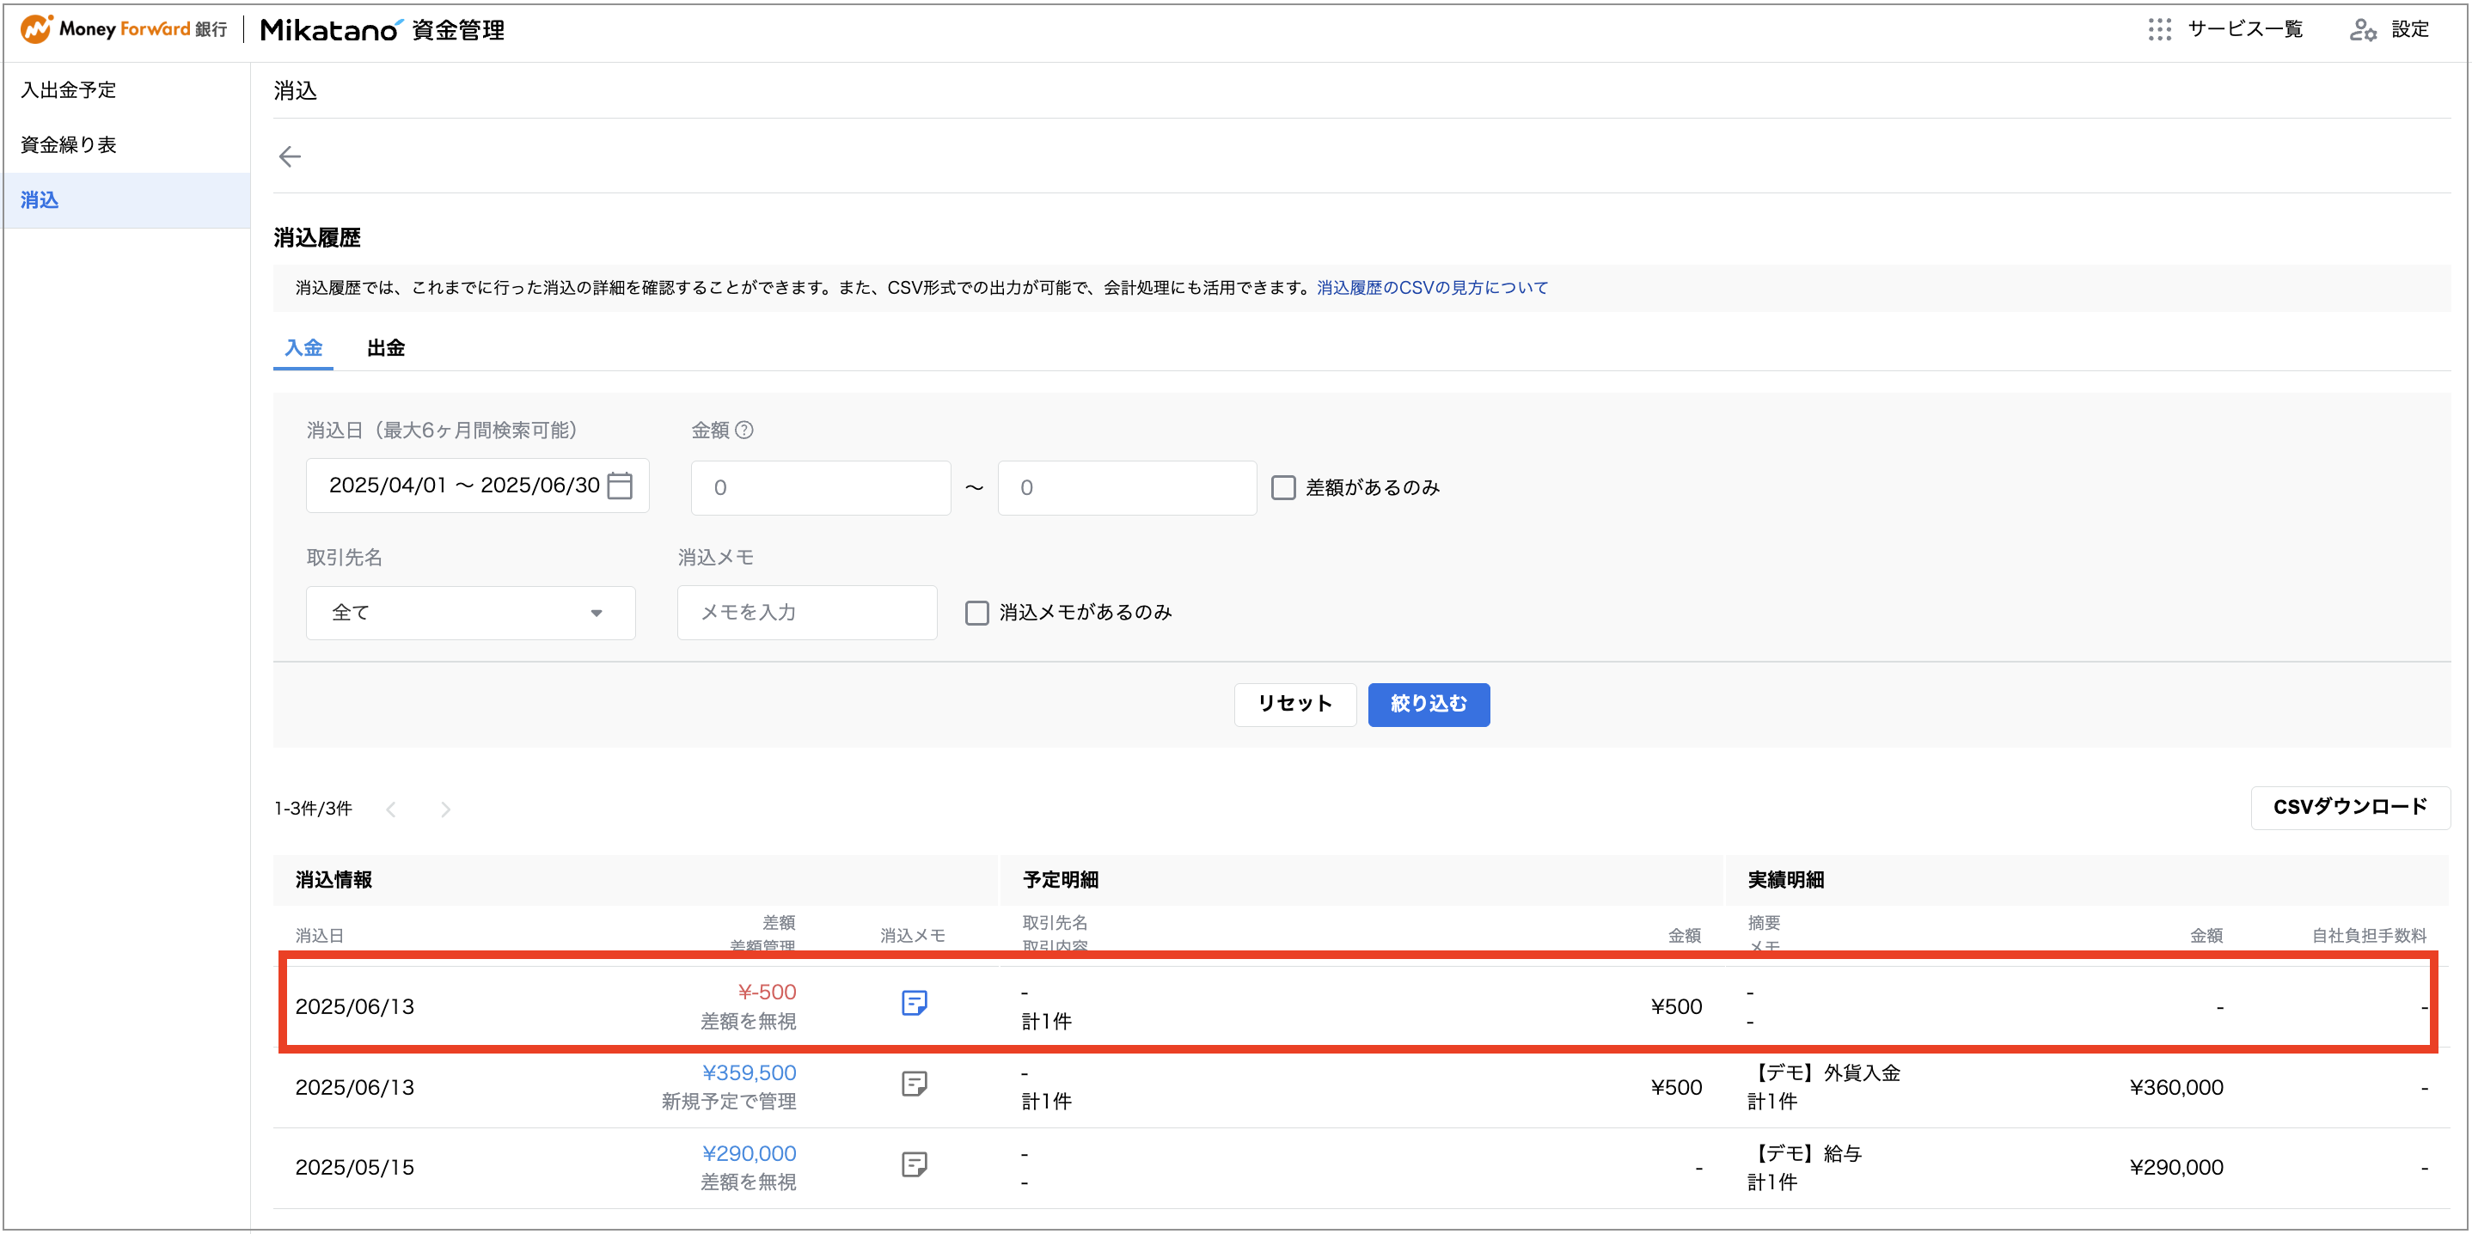This screenshot has width=2472, height=1234.
Task: Click the Mikatano 資金管理 title
Action: [x=382, y=30]
